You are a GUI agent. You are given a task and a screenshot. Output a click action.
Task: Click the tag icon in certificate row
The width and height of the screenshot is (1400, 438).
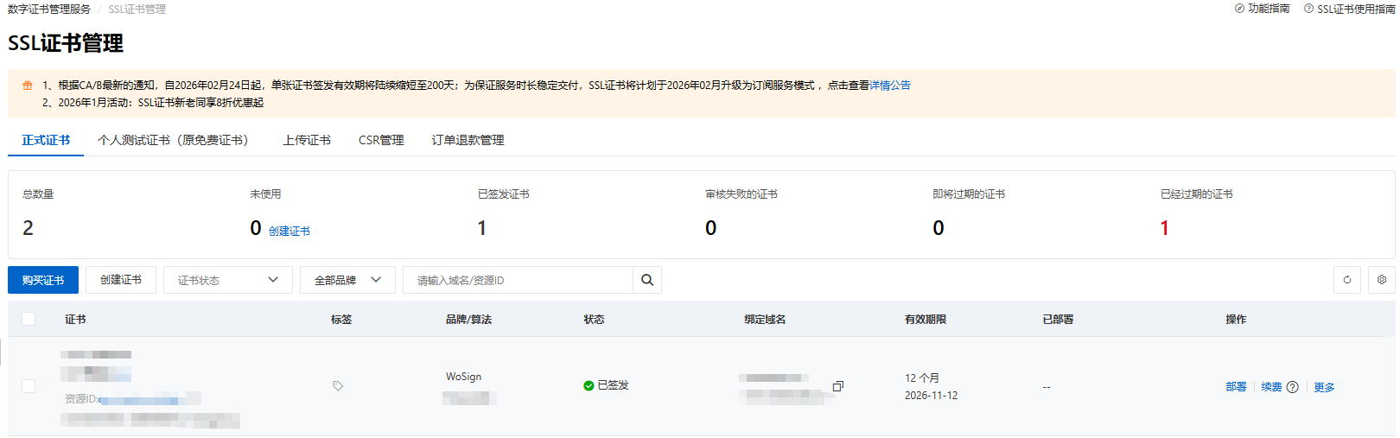[338, 386]
